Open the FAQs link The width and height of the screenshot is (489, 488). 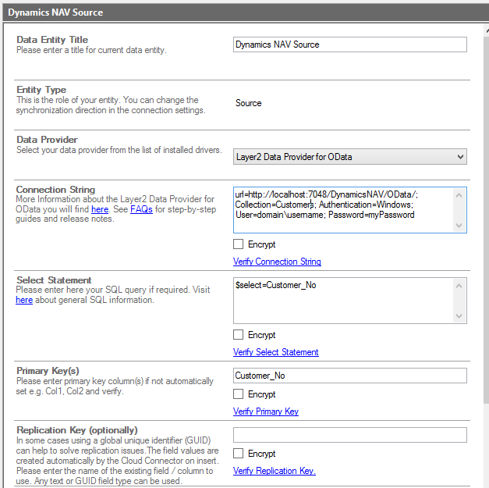tap(141, 209)
